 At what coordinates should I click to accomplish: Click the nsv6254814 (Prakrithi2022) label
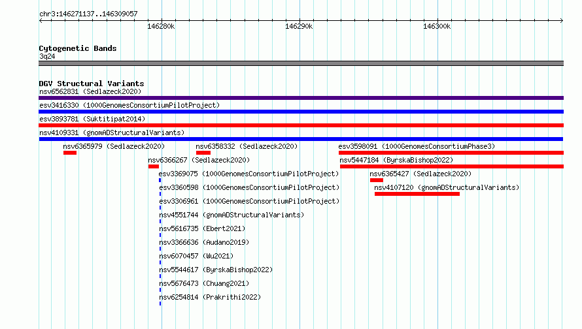pyautogui.click(x=210, y=297)
